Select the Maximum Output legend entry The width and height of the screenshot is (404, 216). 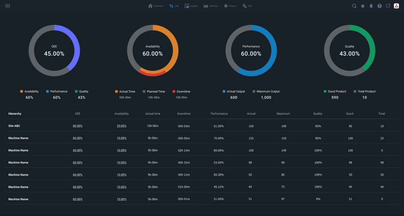pos(266,91)
